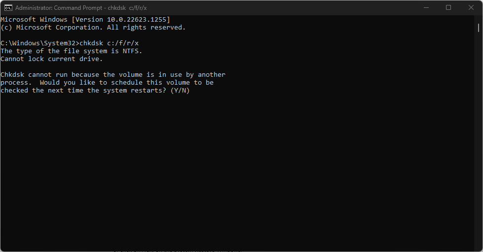Close the Administrator Command Prompt window
The height and width of the screenshot is (252, 483).
pos(471,7)
